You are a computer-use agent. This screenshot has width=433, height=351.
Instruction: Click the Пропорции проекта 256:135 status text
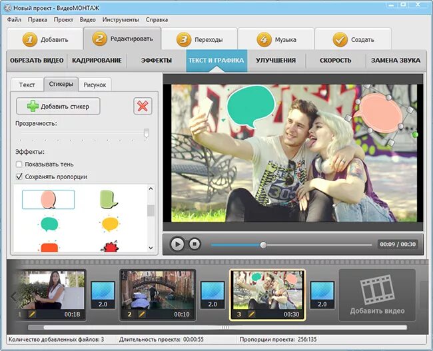[x=278, y=340]
